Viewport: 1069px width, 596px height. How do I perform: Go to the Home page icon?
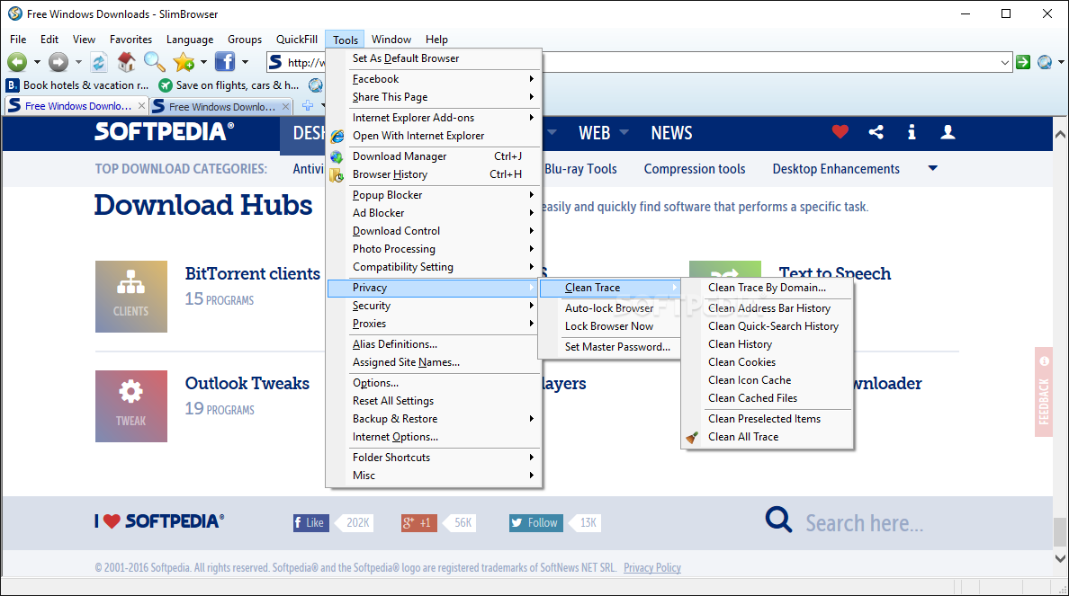[x=126, y=62]
